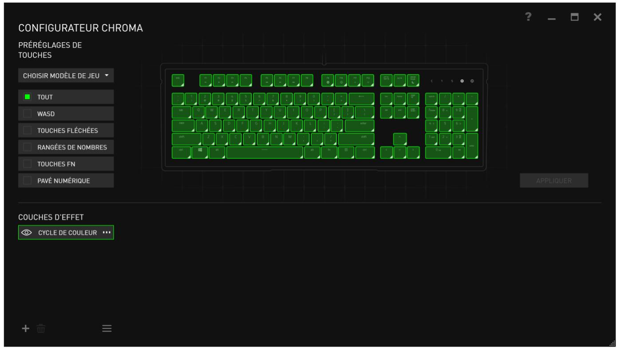Viewport: 617px width, 348px height.
Task: Select the A key
Action: [x=202, y=126]
